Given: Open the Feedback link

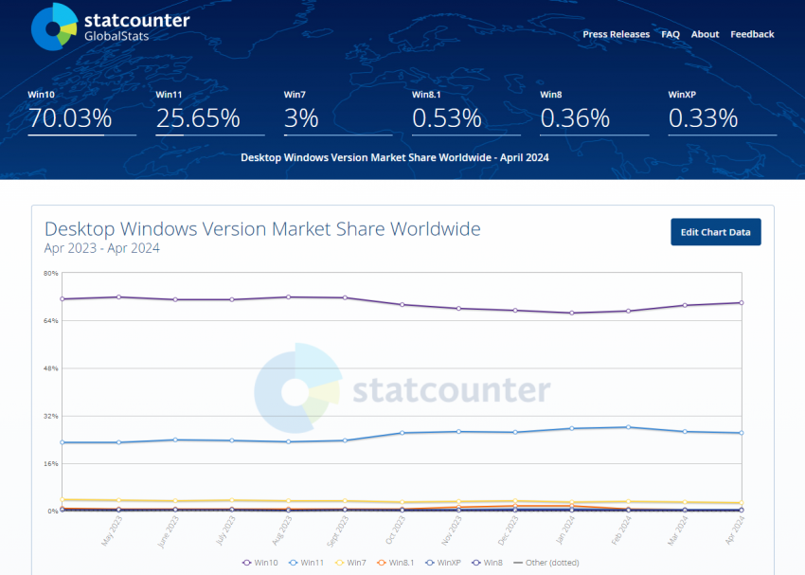Looking at the screenshot, I should pyautogui.click(x=752, y=34).
